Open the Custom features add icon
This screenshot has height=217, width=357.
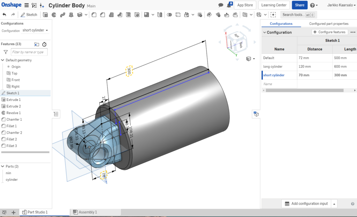[x=273, y=15]
